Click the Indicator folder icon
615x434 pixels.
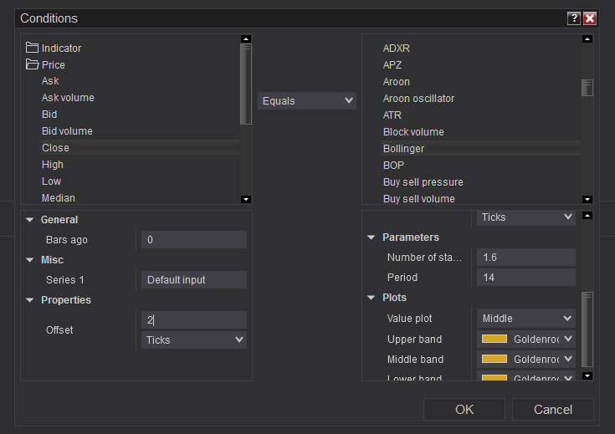pos(33,48)
